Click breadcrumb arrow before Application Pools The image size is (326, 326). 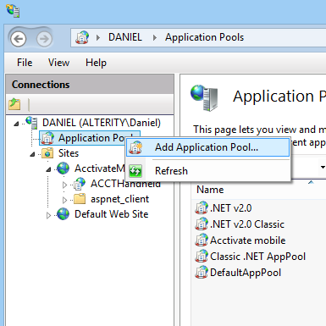click(155, 37)
